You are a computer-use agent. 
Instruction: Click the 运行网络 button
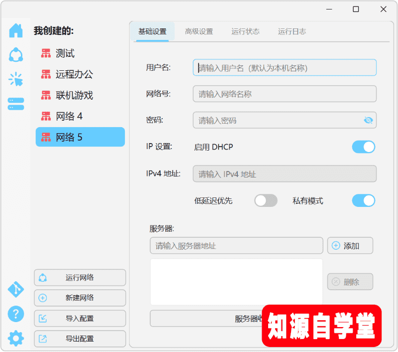coord(80,278)
